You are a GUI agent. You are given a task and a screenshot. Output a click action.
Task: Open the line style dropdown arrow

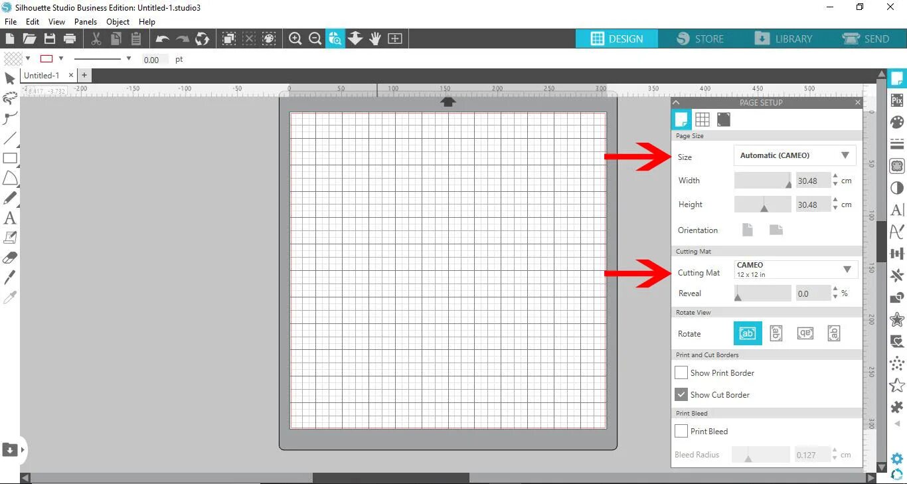point(129,58)
